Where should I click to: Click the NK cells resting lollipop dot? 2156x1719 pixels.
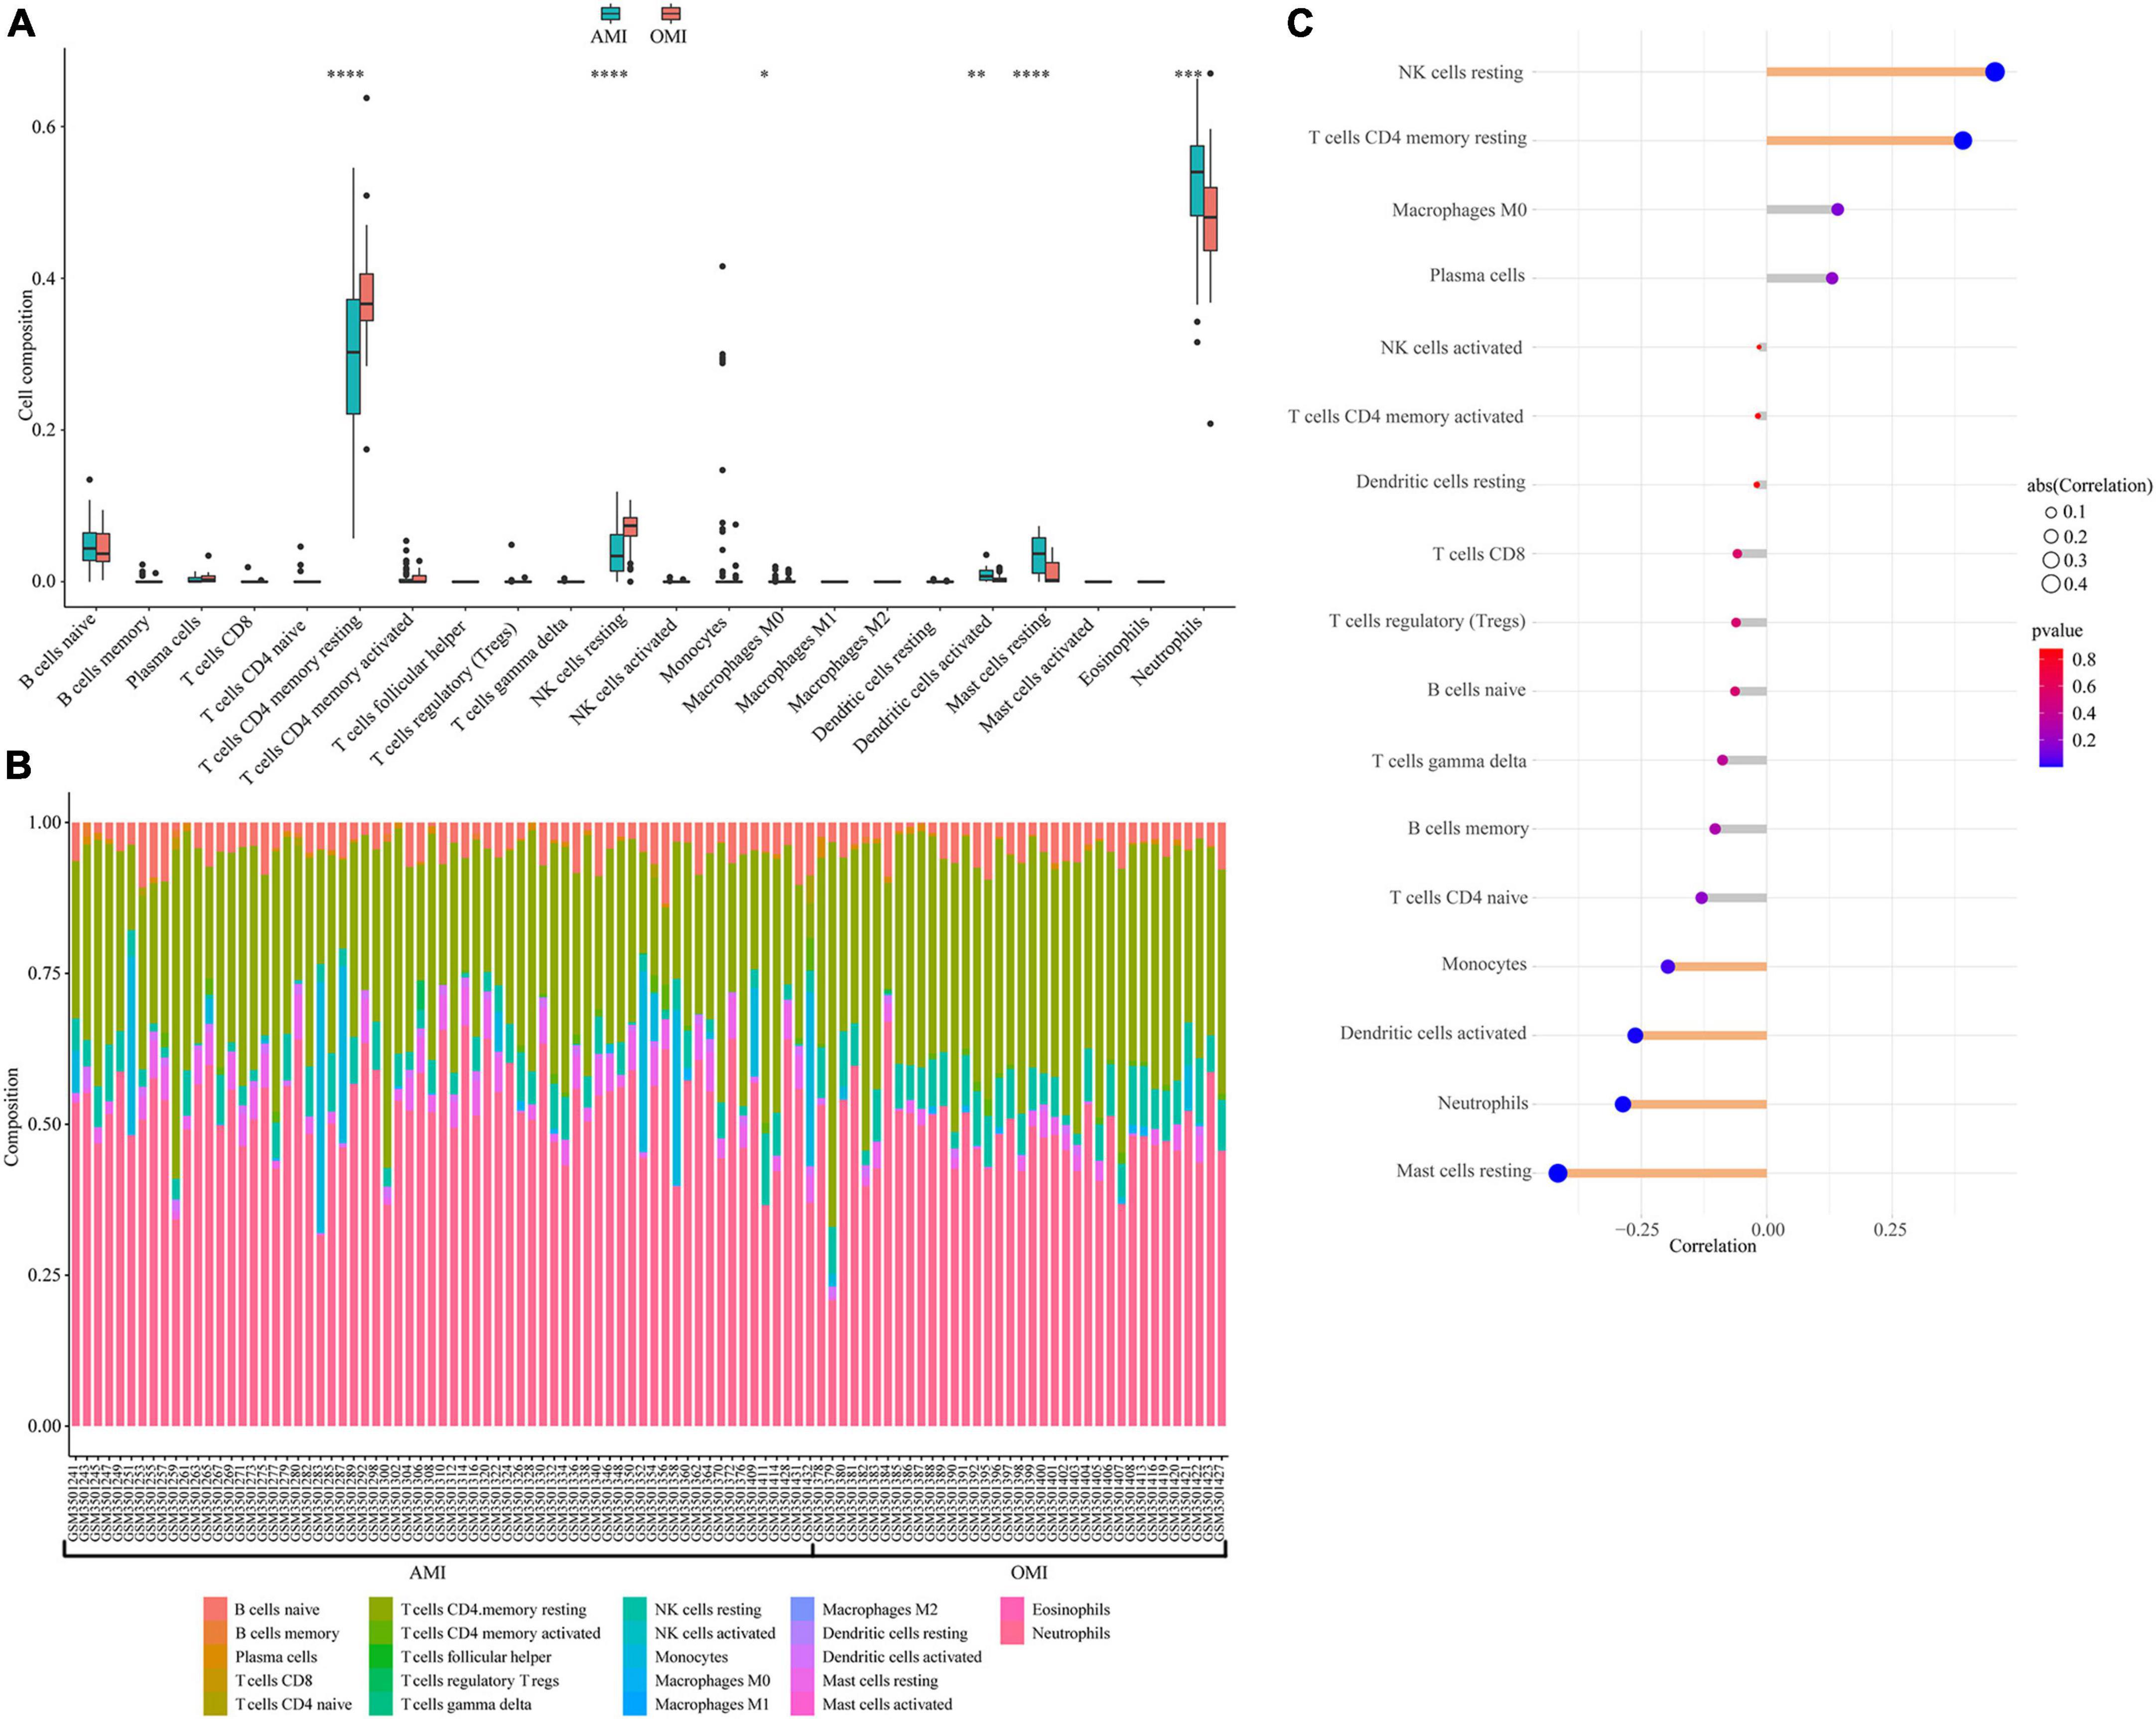click(x=1994, y=72)
